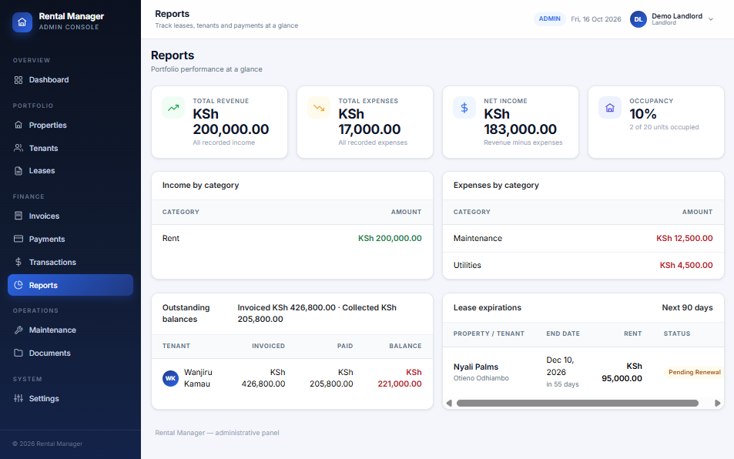Navigate to Leases
Screen dimensions: 734x459
tap(70, 171)
